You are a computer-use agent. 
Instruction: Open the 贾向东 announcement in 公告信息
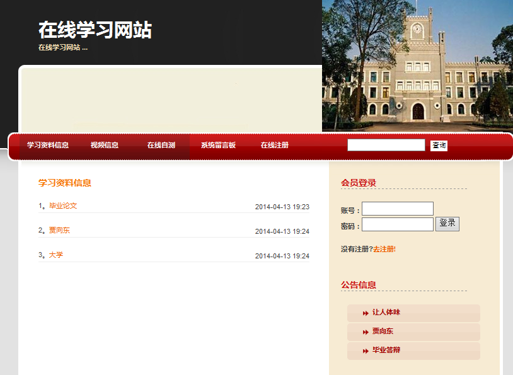383,331
